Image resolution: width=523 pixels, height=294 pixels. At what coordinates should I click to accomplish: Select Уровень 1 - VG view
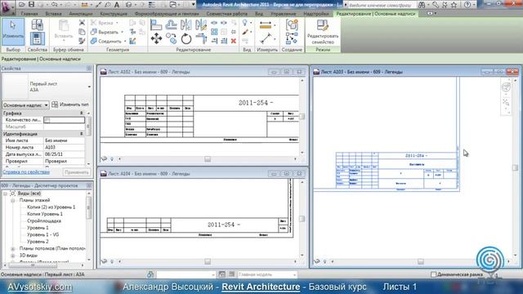pos(42,234)
